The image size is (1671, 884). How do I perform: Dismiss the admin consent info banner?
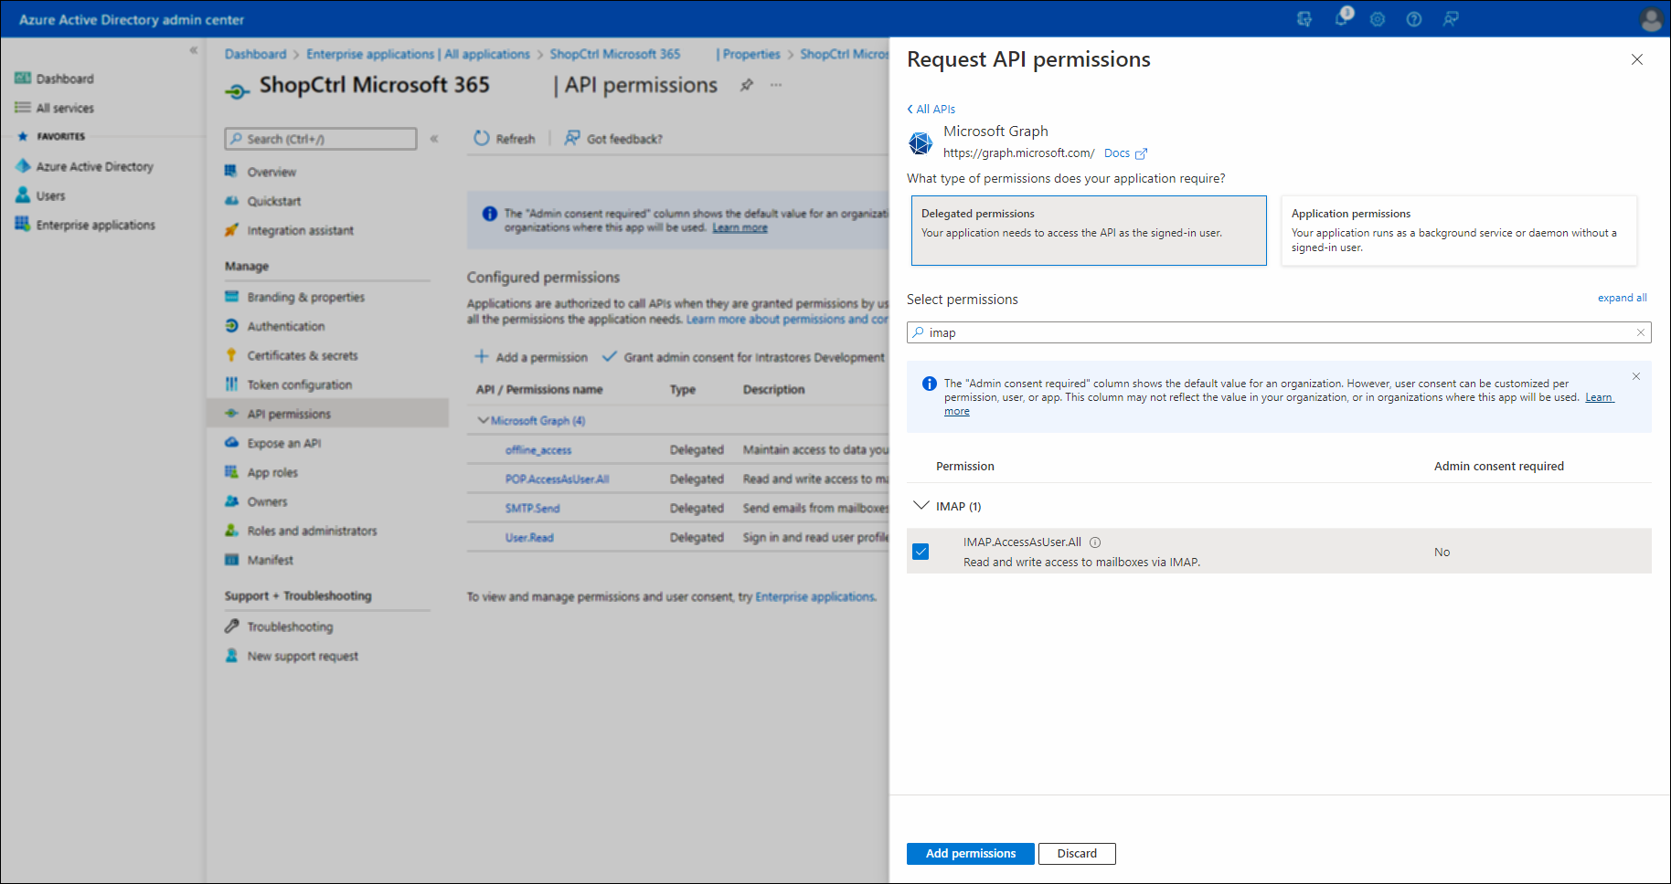(x=1636, y=376)
